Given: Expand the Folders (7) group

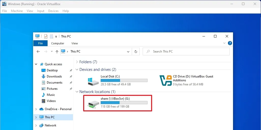Looking at the screenshot, I should pyautogui.click(x=77, y=62).
